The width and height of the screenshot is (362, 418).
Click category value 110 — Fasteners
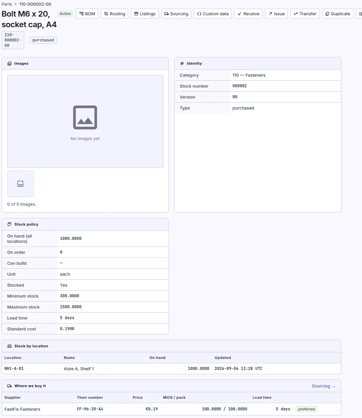pyautogui.click(x=249, y=75)
